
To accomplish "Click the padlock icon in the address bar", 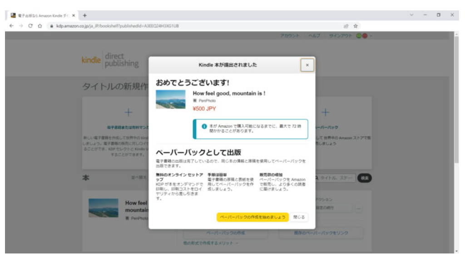I will [52, 26].
